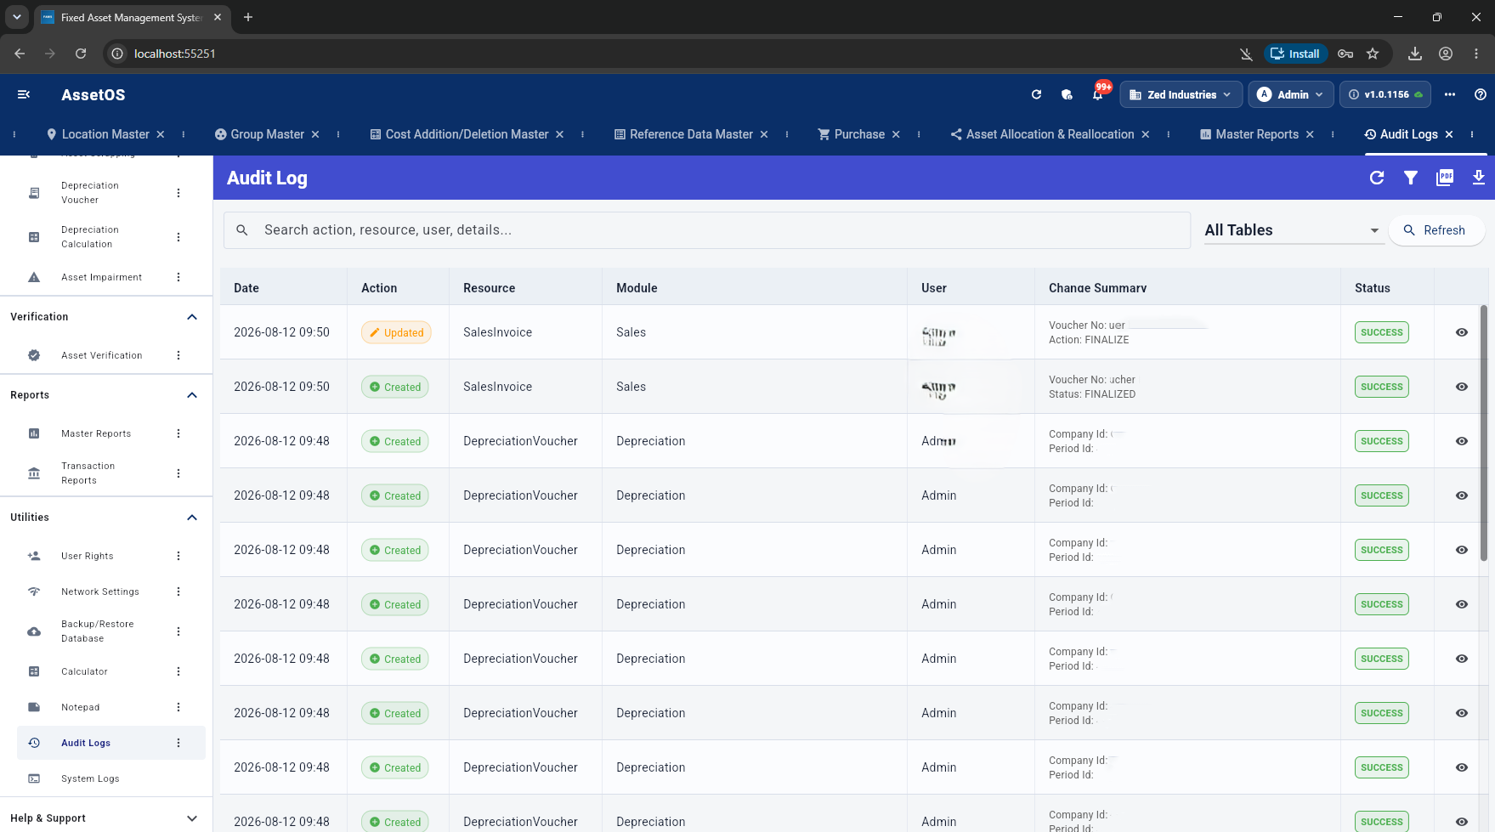Open the Admin user dropdown
Screen dimensions: 1495x832
click(x=1290, y=94)
